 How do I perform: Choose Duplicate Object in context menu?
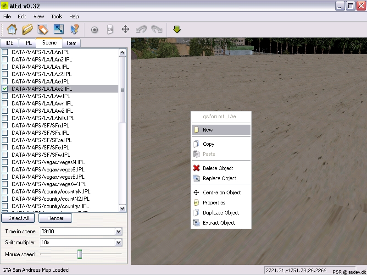tap(221, 213)
